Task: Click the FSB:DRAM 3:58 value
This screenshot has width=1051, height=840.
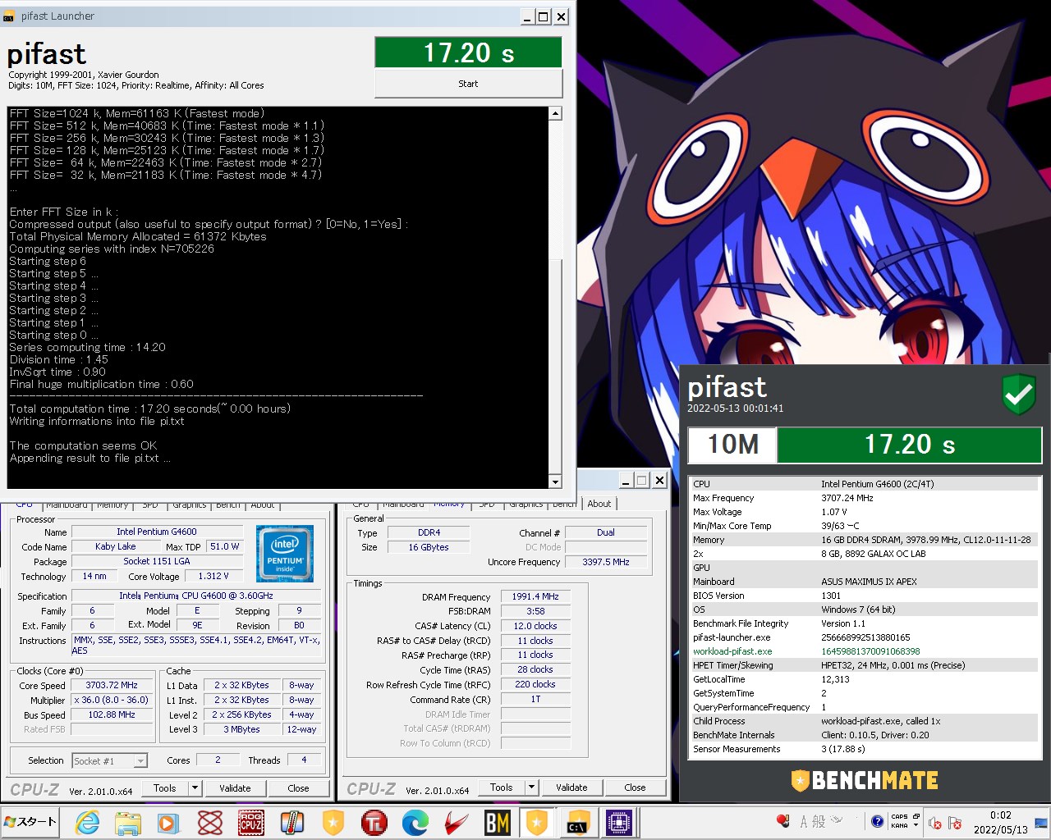Action: point(535,612)
